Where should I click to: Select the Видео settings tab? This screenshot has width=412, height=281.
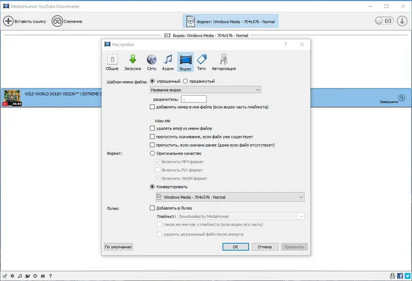pos(185,62)
